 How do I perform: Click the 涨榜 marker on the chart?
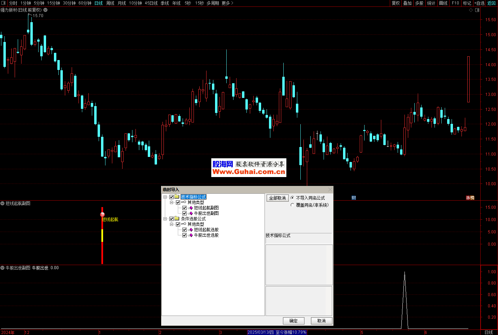[470, 198]
